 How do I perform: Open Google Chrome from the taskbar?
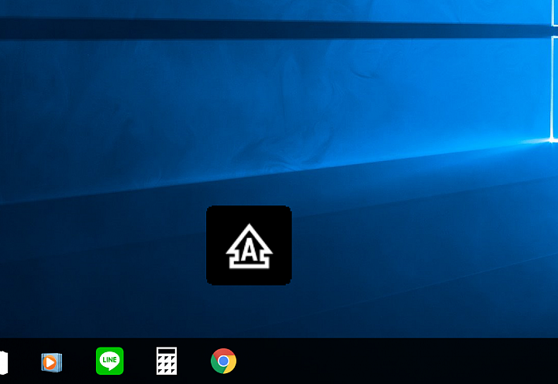coord(223,361)
